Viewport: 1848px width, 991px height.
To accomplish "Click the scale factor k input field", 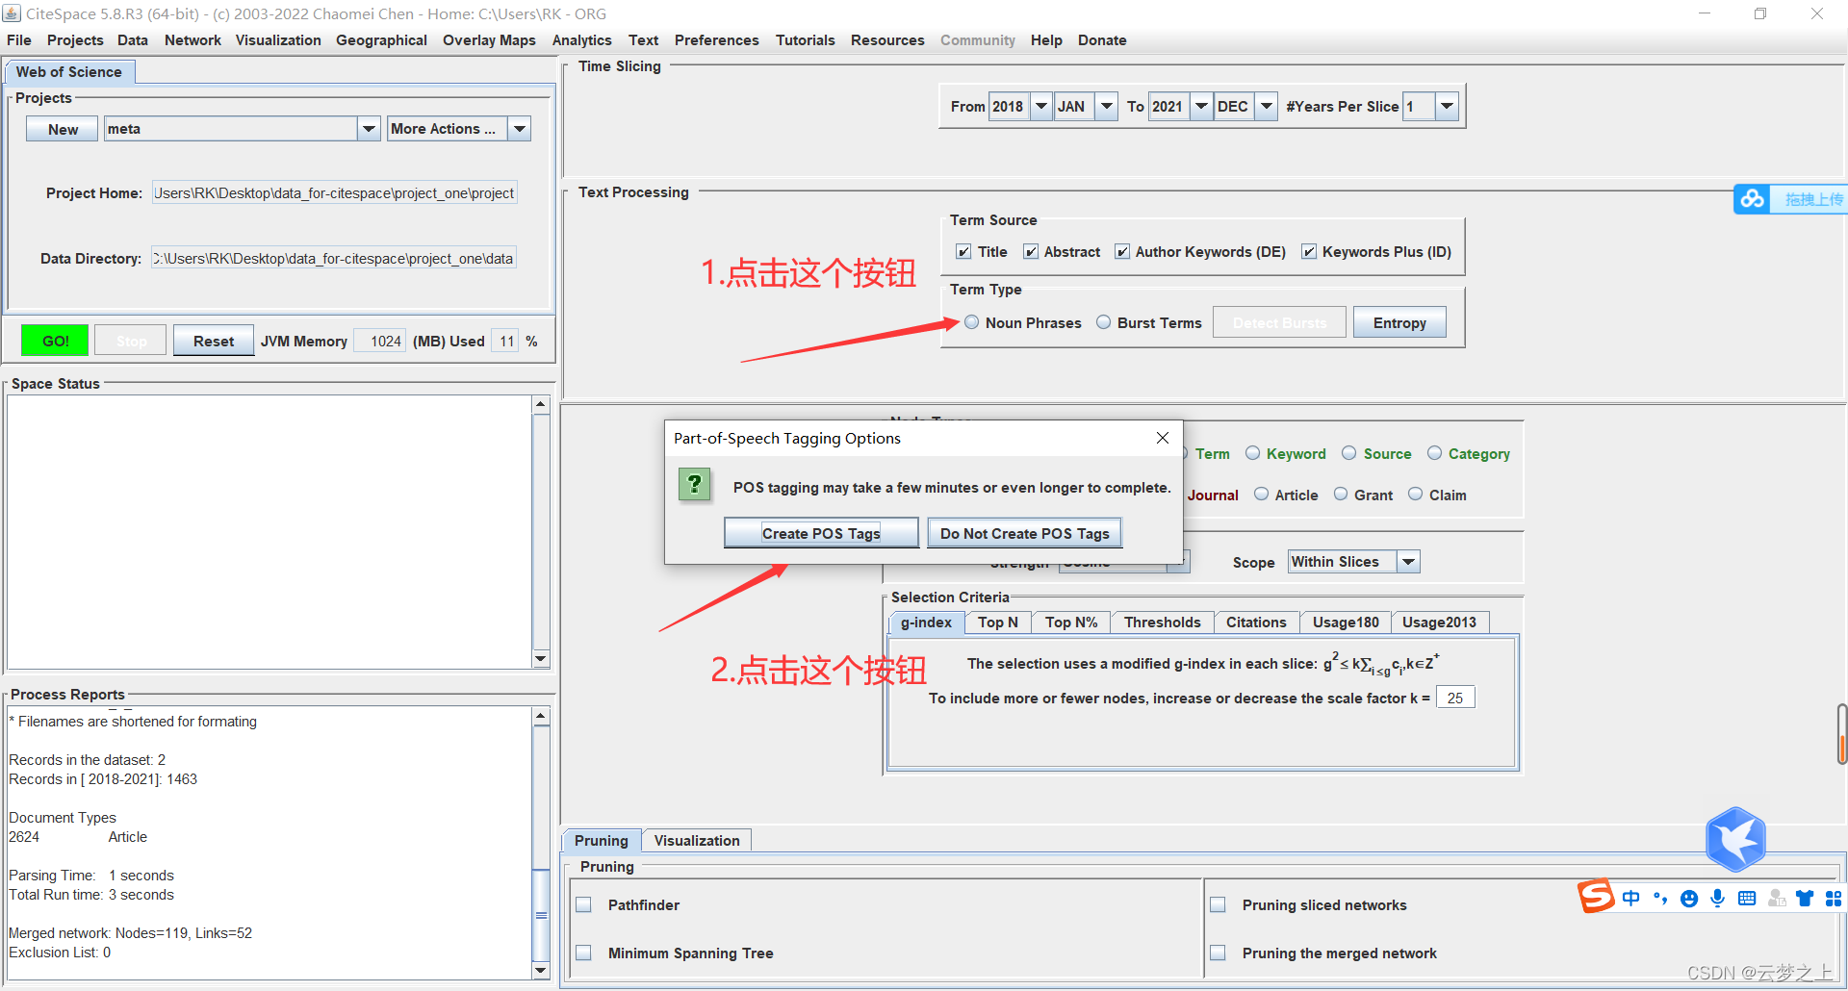I will click(x=1455, y=698).
